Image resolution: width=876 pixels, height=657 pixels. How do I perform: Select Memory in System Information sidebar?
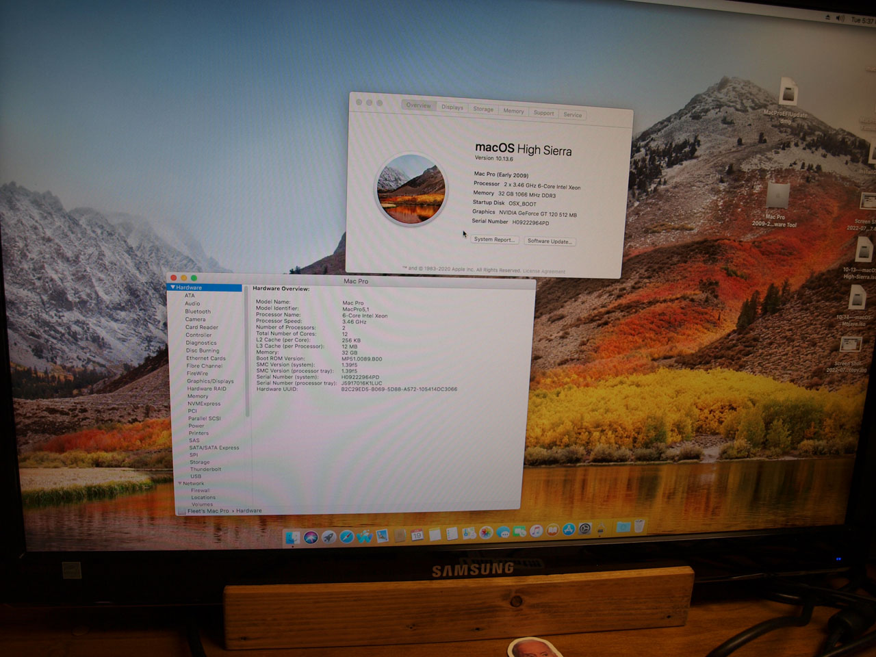[x=198, y=396]
